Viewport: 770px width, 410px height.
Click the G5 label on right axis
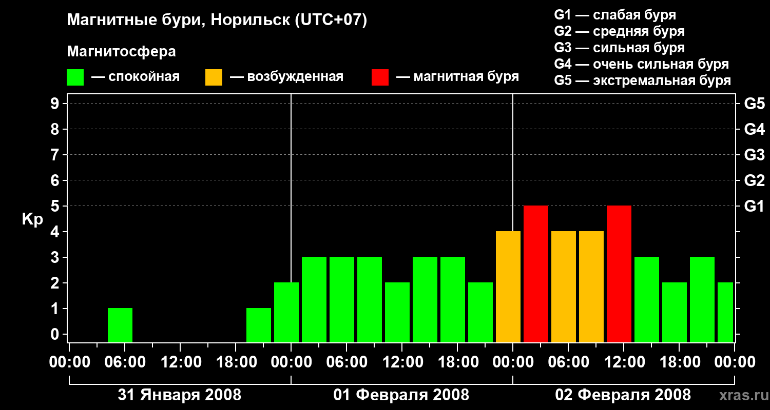pos(754,104)
